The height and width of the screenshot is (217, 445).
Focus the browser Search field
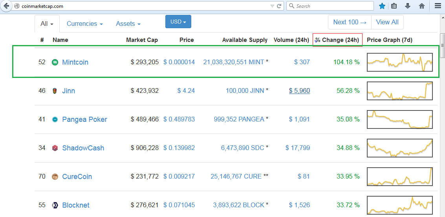[x=330, y=6]
